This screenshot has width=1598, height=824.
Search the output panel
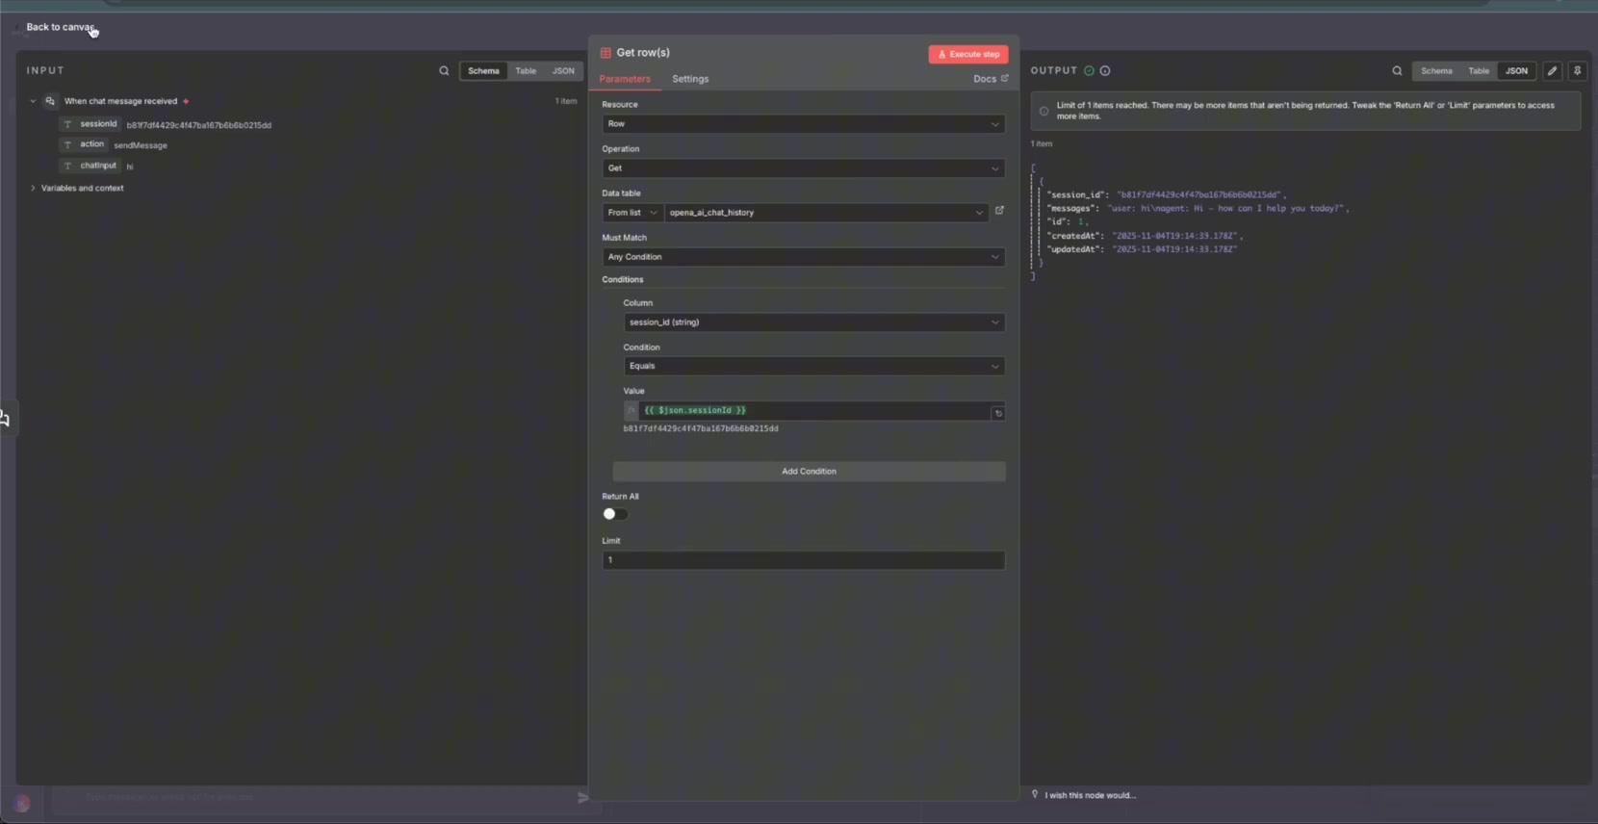tap(1397, 71)
